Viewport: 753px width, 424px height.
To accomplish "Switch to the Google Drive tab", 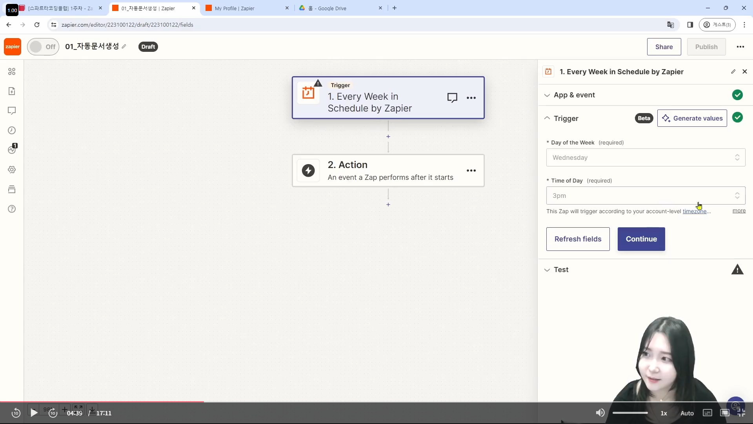I will click(340, 8).
